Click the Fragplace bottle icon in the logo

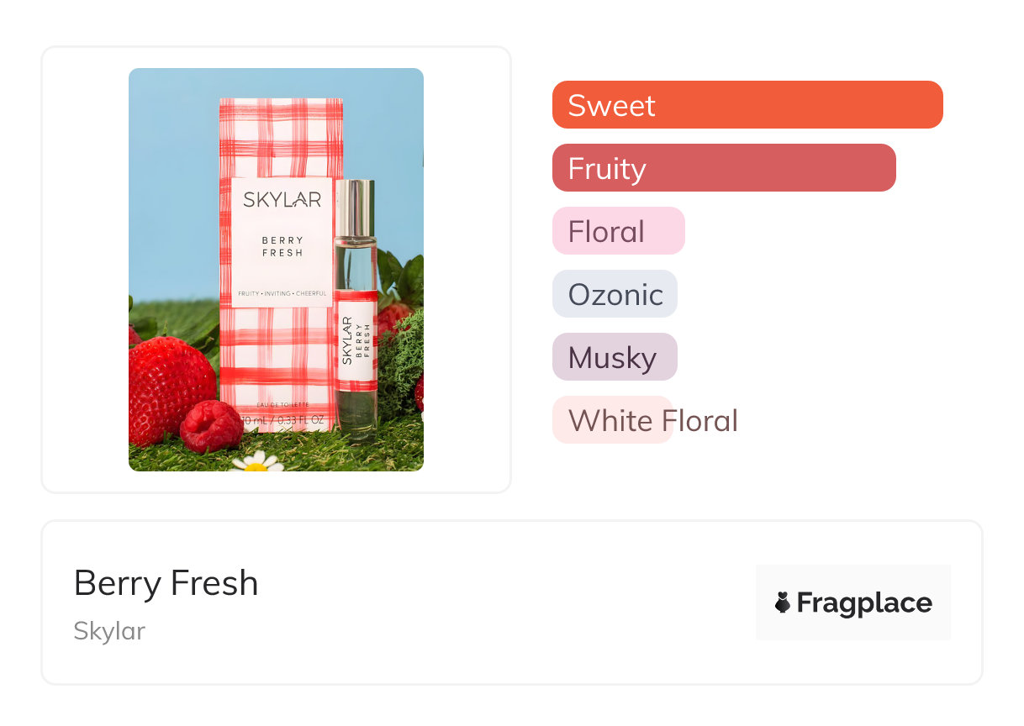(783, 602)
